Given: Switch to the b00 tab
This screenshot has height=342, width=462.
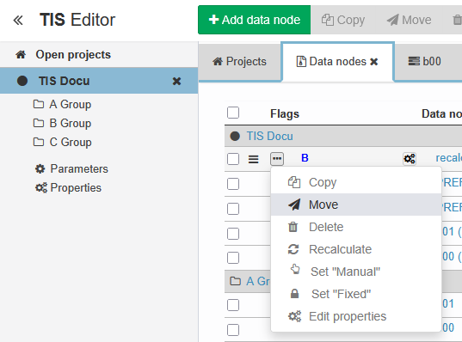Looking at the screenshot, I should [x=425, y=62].
